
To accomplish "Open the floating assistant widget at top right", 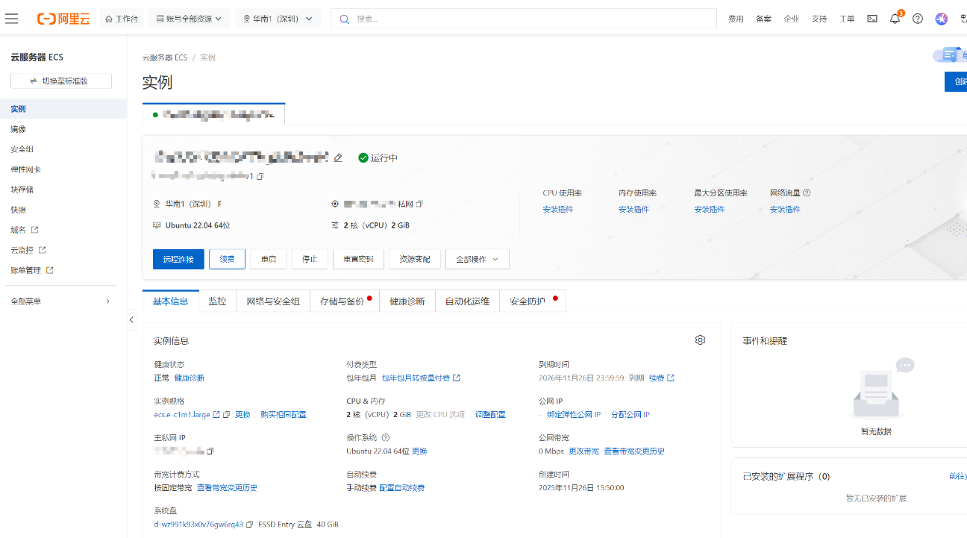I will pos(950,56).
